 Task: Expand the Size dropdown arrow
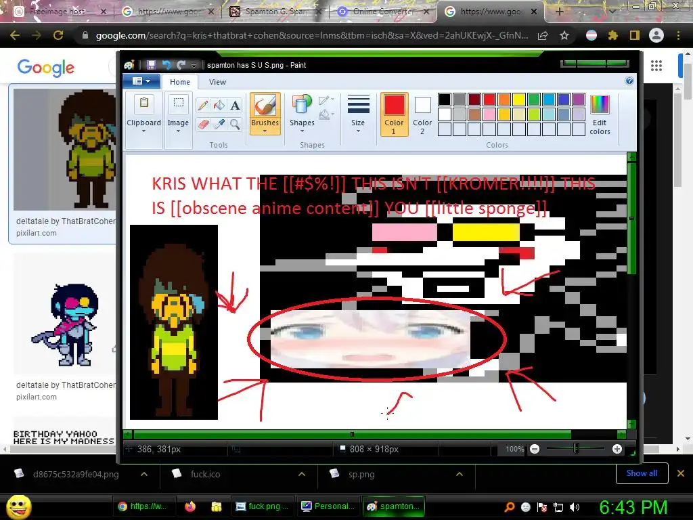[358, 131]
